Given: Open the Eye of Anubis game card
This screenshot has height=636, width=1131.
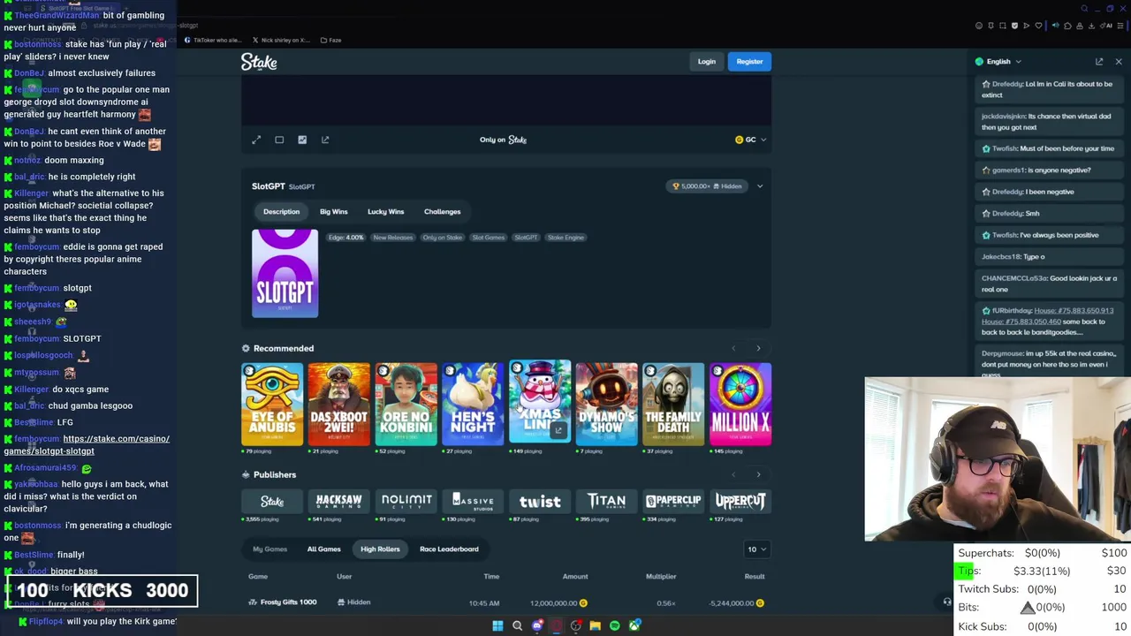Looking at the screenshot, I should (272, 404).
